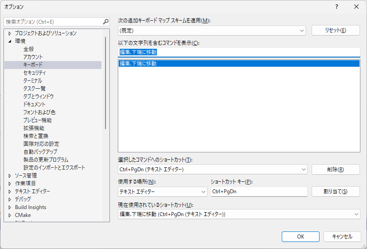The height and width of the screenshot is (249, 367).
Task: Select タブとウィンドウ item
Action: tap(38, 96)
